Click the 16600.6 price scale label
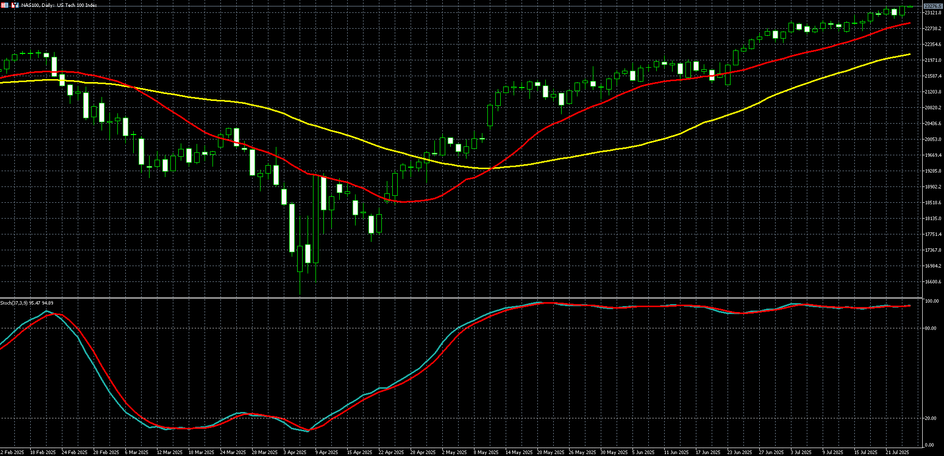This screenshot has width=944, height=456. click(x=933, y=282)
